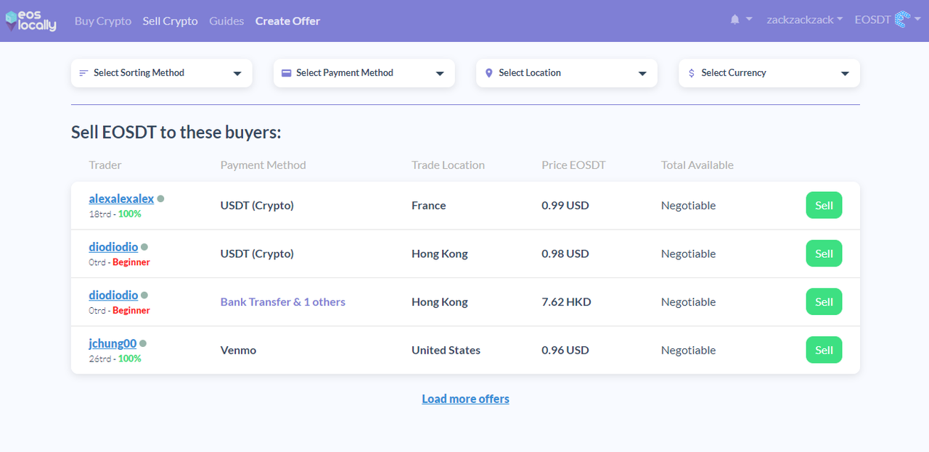The width and height of the screenshot is (929, 452).
Task: Click the Payment Method column header
Action: coord(263,165)
